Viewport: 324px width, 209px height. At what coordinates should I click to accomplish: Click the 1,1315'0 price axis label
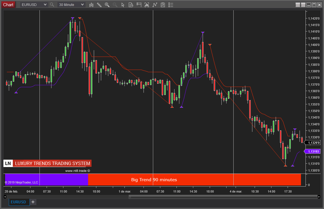pyautogui.click(x=314, y=157)
